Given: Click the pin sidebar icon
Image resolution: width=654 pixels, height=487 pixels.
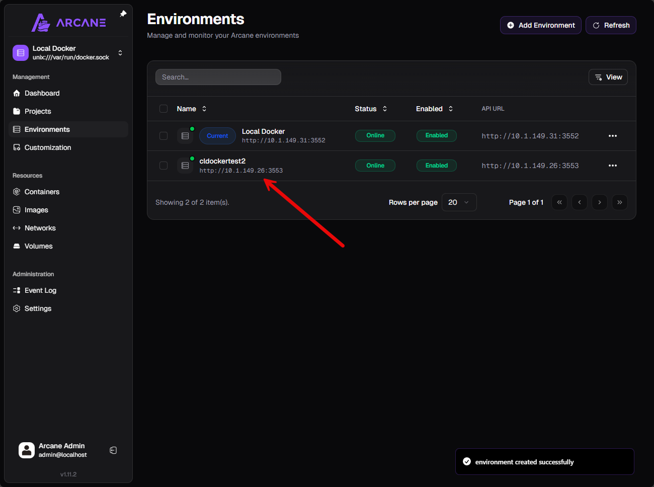Looking at the screenshot, I should click(123, 14).
